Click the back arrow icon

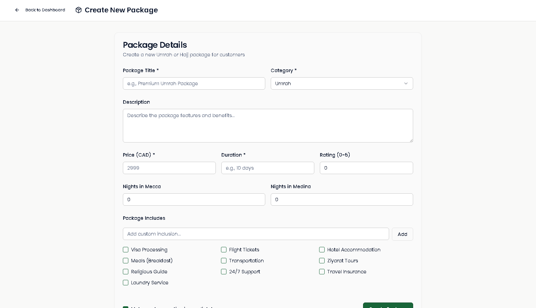coord(17,10)
